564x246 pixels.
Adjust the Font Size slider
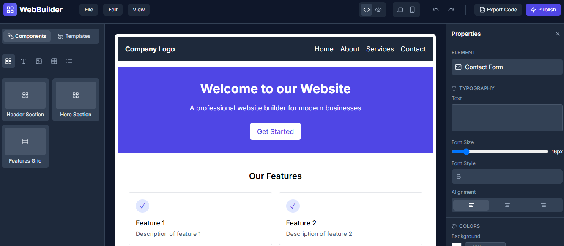click(500, 152)
